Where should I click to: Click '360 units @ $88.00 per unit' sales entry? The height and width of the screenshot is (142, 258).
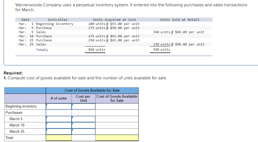(179, 32)
